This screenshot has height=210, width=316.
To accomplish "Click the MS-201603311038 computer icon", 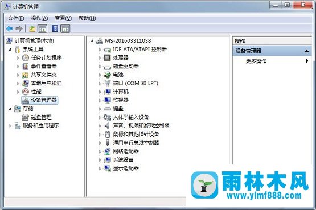I will point(100,41).
